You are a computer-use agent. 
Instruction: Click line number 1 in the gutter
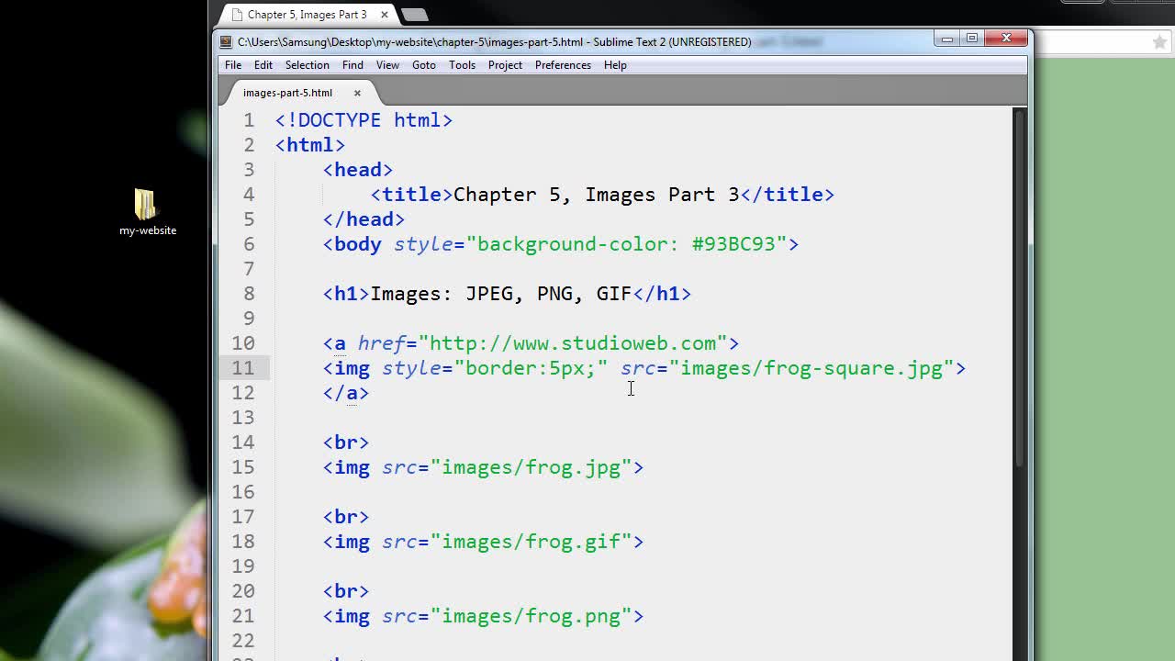coord(249,120)
